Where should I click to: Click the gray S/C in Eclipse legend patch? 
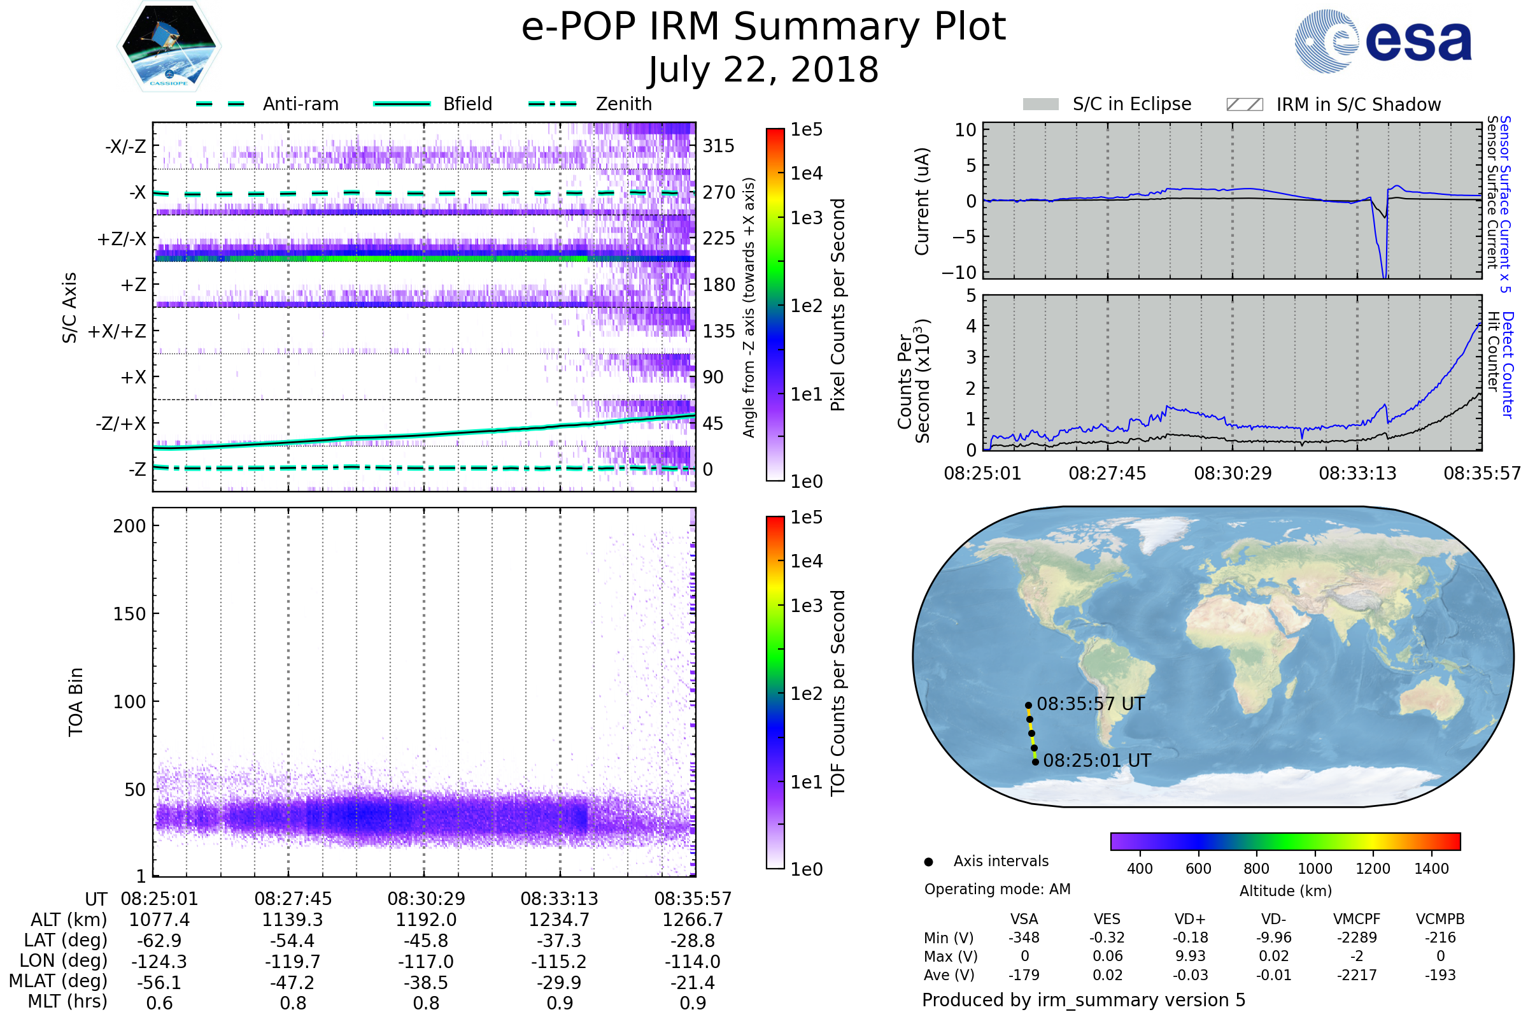tap(1040, 104)
